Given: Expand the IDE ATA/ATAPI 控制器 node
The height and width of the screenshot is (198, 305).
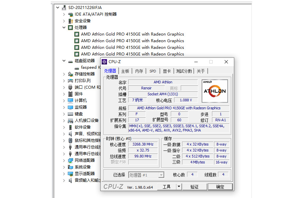Looking at the screenshot, I should [64, 14].
